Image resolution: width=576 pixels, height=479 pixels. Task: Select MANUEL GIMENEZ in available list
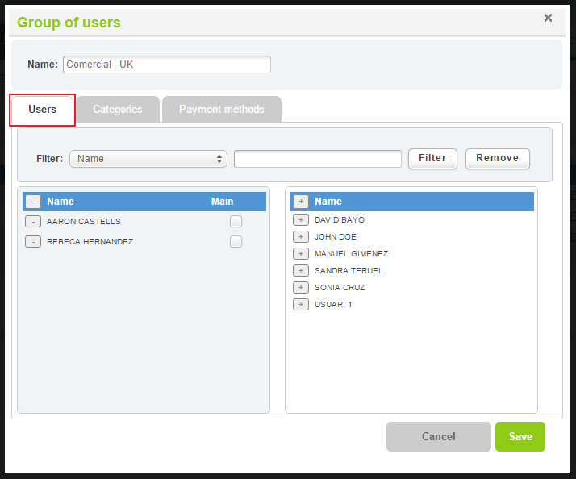click(x=351, y=253)
